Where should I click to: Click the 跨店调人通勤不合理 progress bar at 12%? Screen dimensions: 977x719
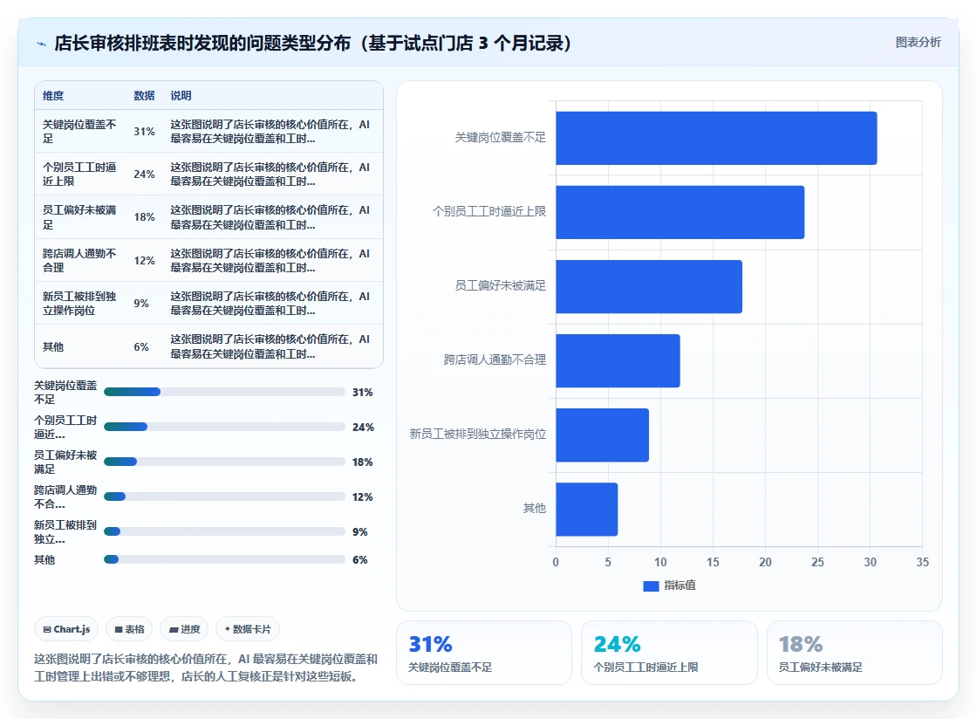click(224, 496)
